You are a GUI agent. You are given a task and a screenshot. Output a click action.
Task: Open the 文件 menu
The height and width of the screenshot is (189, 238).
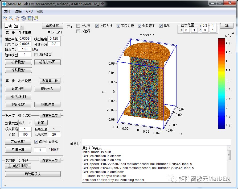(8, 11)
